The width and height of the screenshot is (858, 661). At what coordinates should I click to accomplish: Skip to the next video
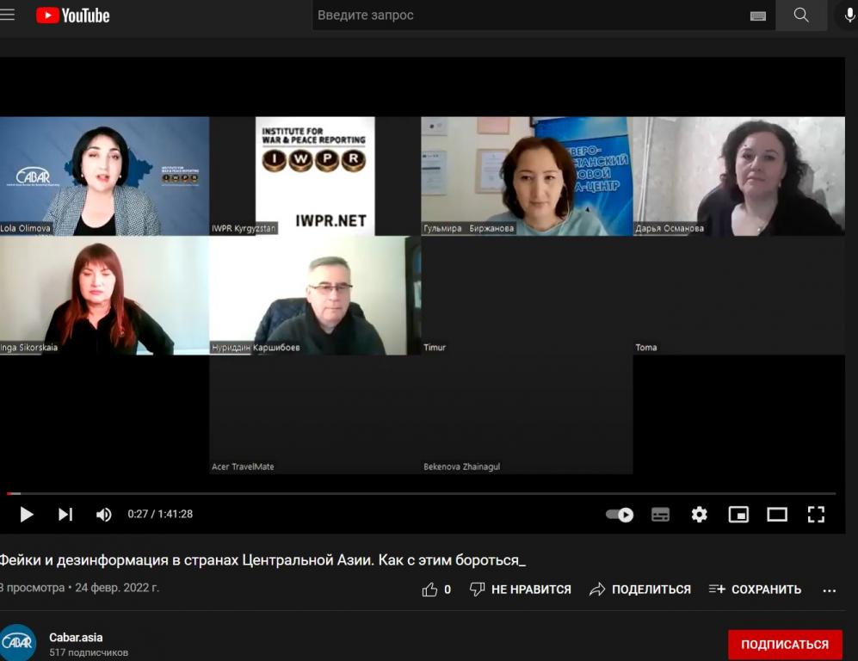coord(65,515)
